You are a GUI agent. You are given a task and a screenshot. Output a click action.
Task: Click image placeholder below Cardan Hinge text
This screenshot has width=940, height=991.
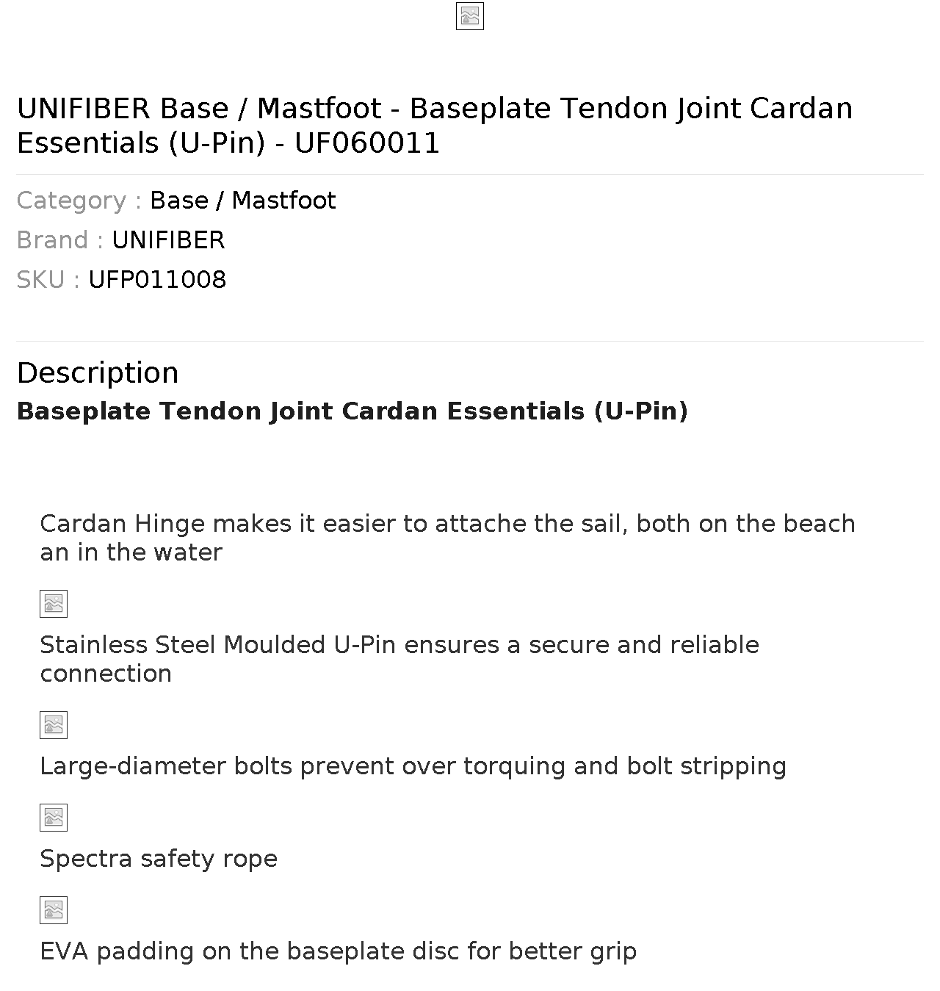pyautogui.click(x=54, y=604)
